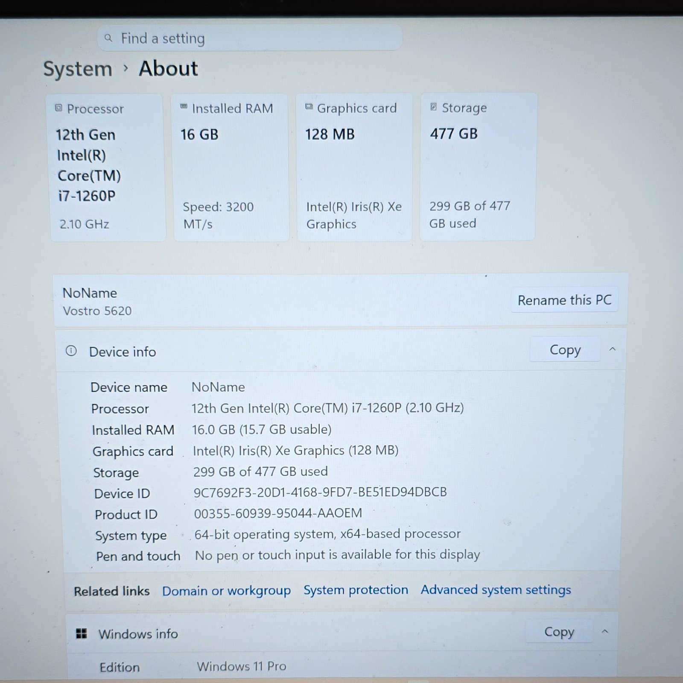Open the Processor summary card
683x683 pixels.
pos(107,168)
